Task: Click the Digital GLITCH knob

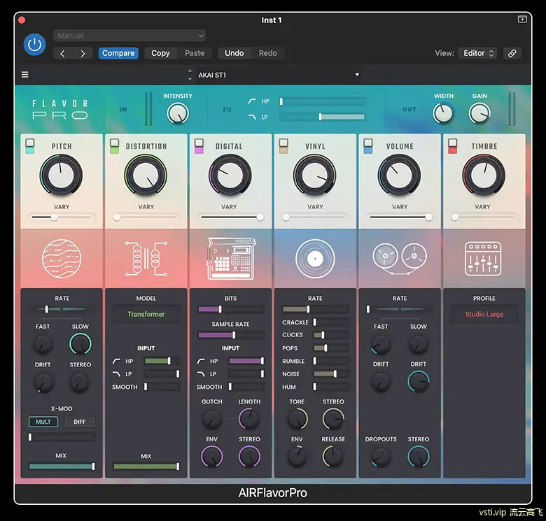Action: (x=211, y=419)
